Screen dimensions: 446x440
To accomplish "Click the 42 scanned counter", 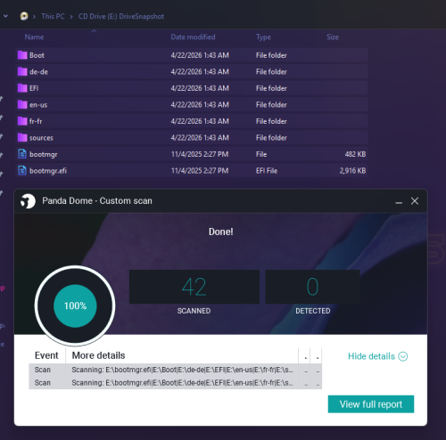I will pyautogui.click(x=194, y=287).
